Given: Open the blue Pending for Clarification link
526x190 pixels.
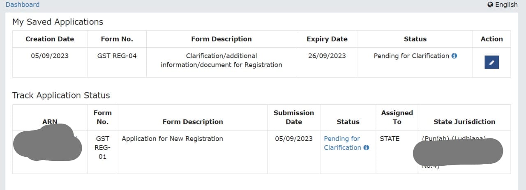Looking at the screenshot, I should click(342, 143).
